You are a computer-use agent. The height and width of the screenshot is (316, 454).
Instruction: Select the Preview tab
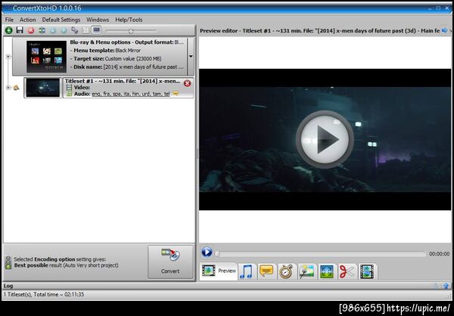(219, 271)
